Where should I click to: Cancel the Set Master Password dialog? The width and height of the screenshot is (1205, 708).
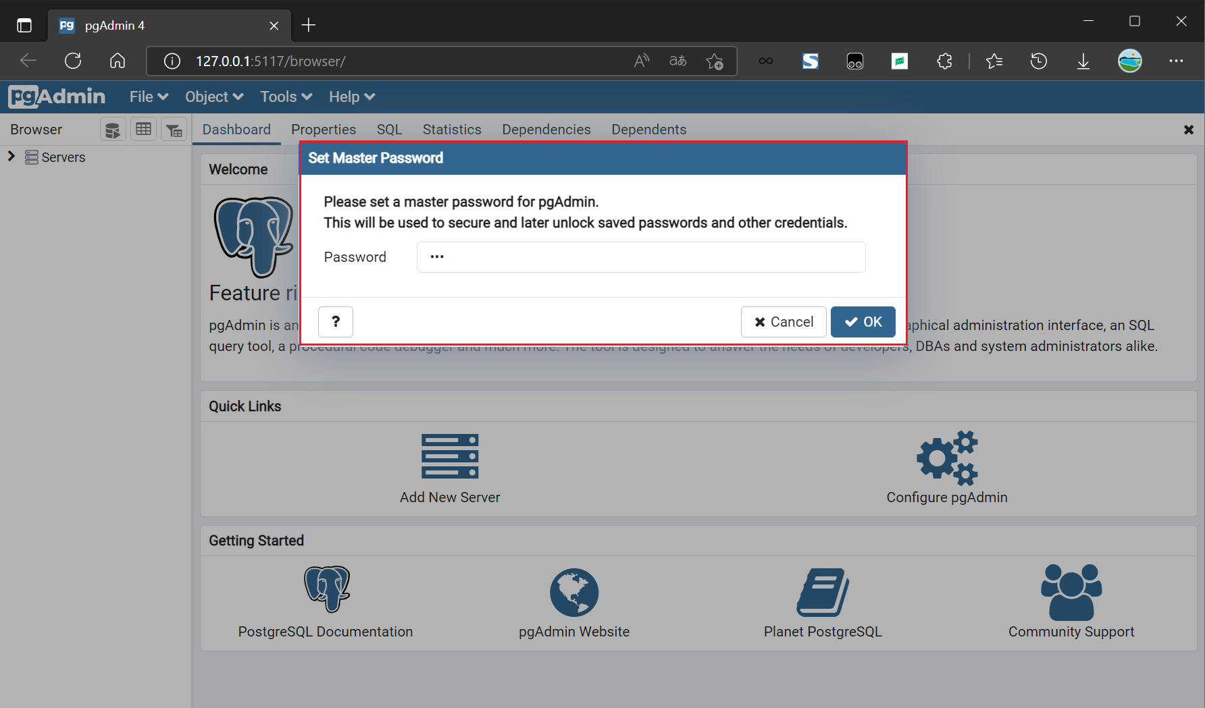click(784, 322)
